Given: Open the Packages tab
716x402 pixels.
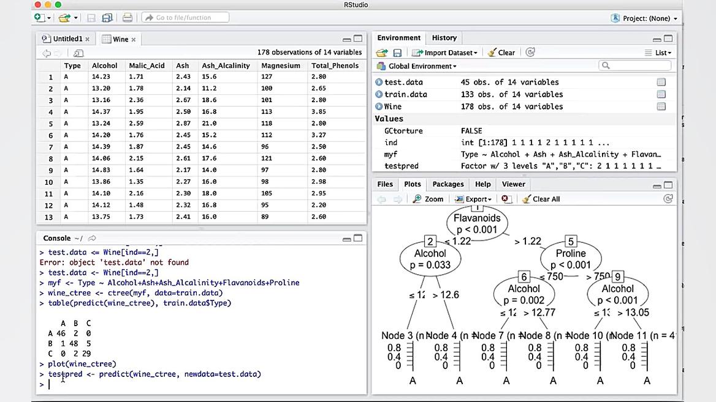Looking at the screenshot, I should click(x=448, y=184).
